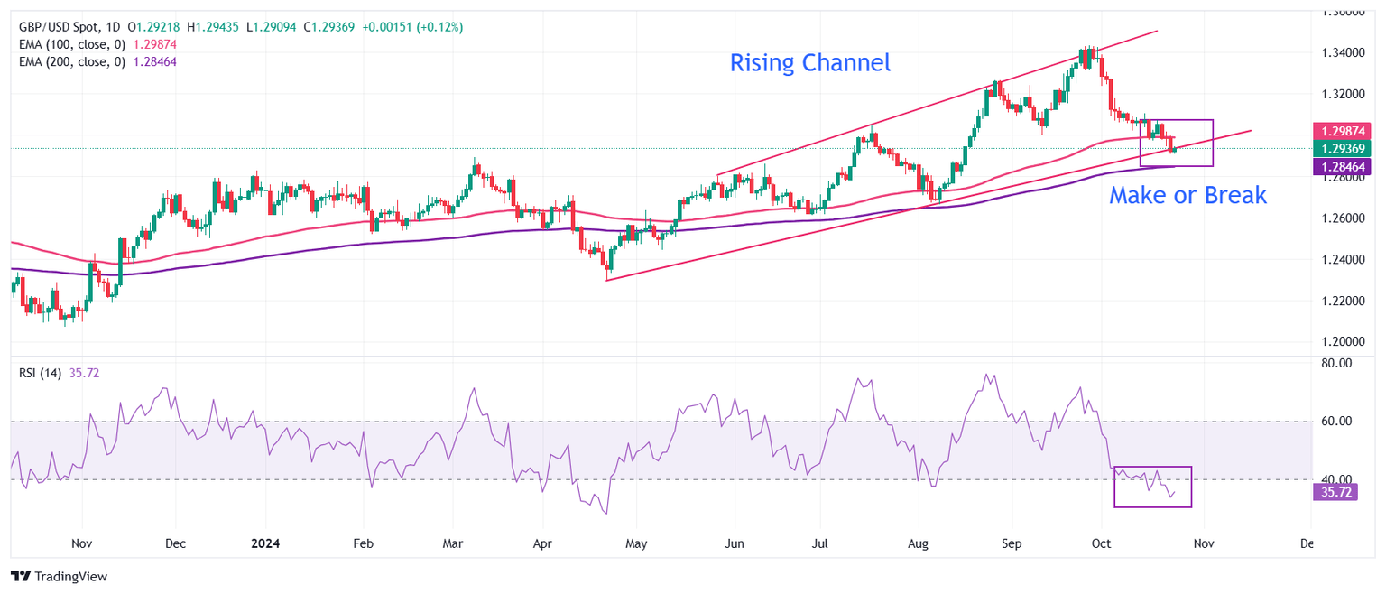Viewport: 1386px width, 594px height.
Task: Select the EMA 200 indicator legend
Action: [x=72, y=61]
